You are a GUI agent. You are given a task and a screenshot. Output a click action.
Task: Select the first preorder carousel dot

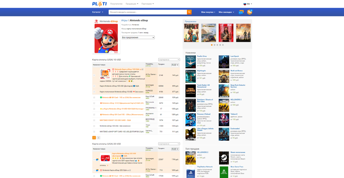[x=212, y=45]
